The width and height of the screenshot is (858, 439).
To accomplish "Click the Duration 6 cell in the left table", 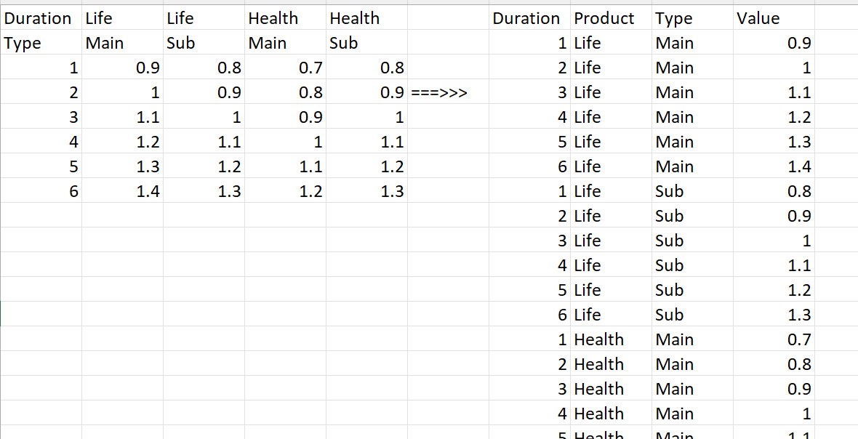I will coord(73,192).
